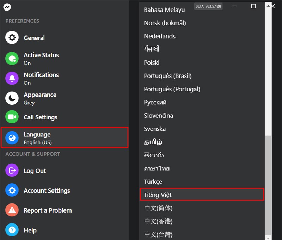Select Türkçe language option
Screen dimensions: 282x240
(153, 182)
